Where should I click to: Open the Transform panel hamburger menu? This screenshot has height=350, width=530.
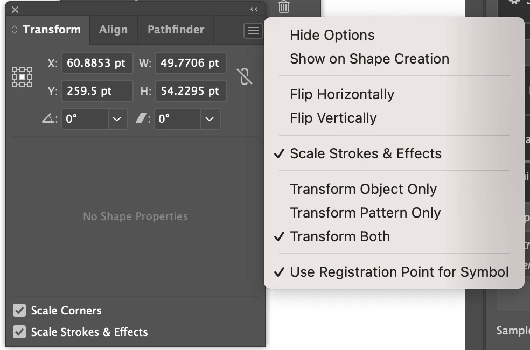(253, 31)
